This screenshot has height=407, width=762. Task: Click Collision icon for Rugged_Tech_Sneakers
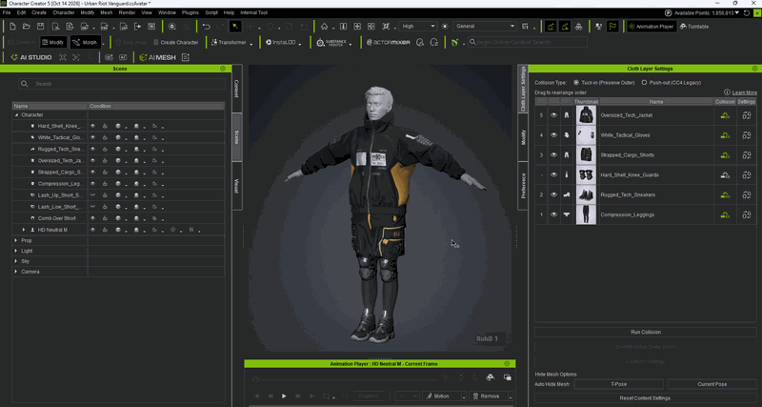click(725, 194)
